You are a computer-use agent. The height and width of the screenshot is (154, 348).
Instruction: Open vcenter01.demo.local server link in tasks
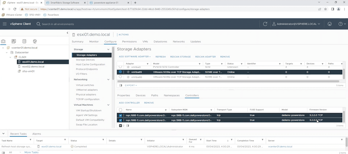click(280, 146)
